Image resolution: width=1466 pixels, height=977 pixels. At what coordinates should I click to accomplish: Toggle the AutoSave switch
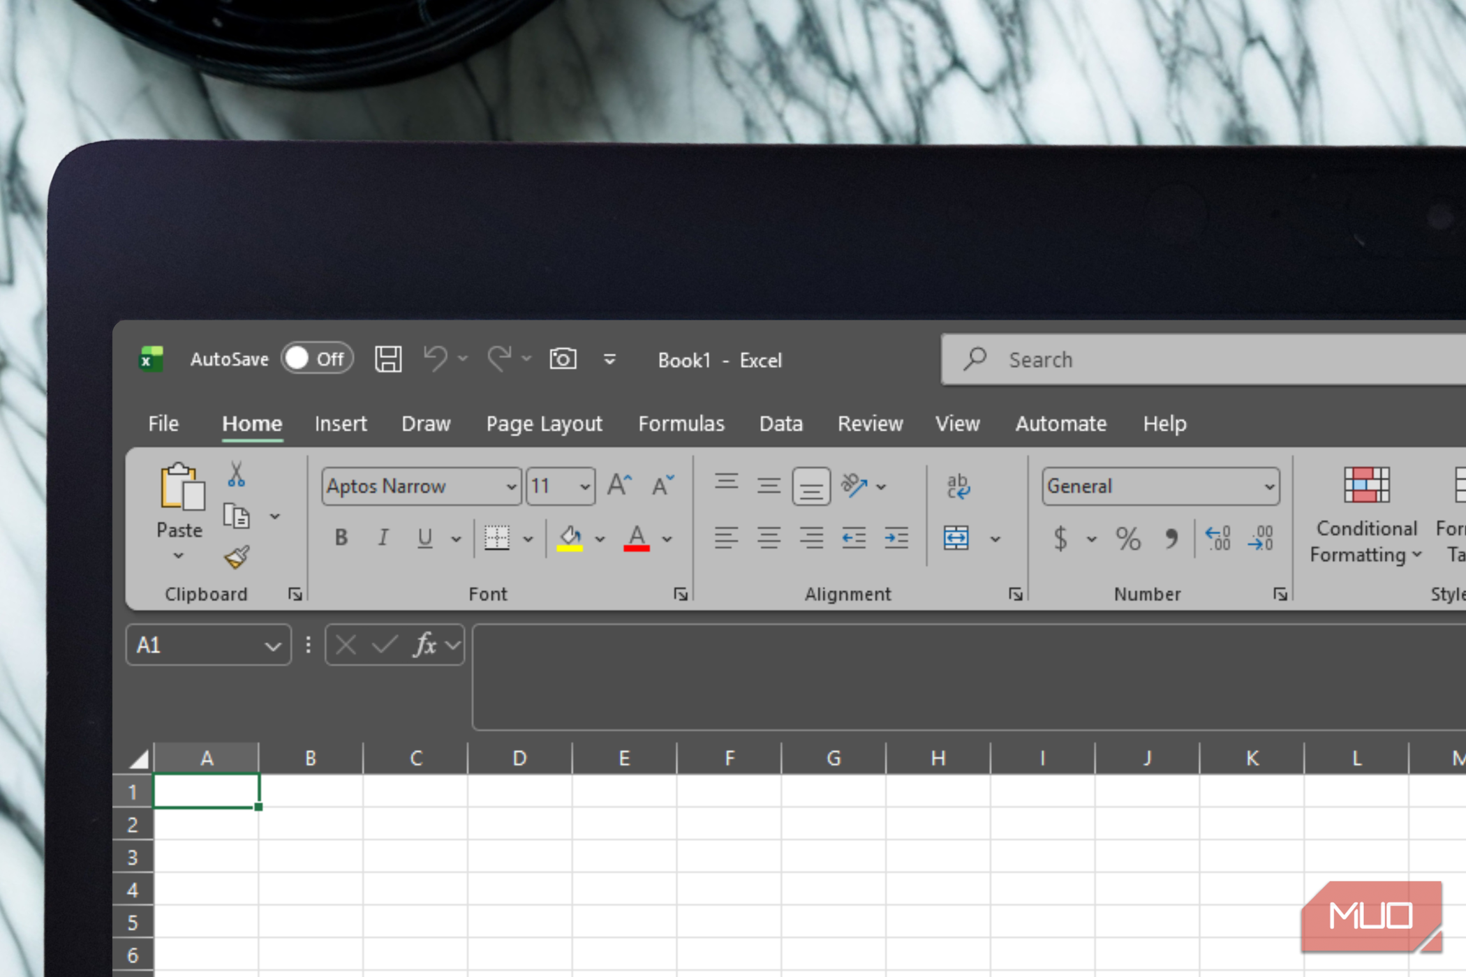click(318, 359)
